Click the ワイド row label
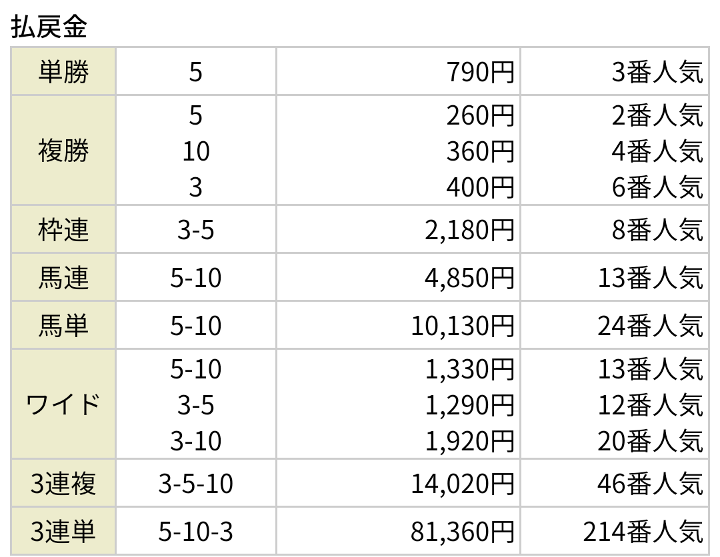The height and width of the screenshot is (557, 720). point(63,404)
